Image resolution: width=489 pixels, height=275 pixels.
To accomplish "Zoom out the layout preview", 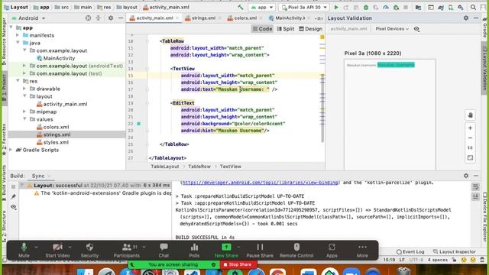I will pos(471,137).
